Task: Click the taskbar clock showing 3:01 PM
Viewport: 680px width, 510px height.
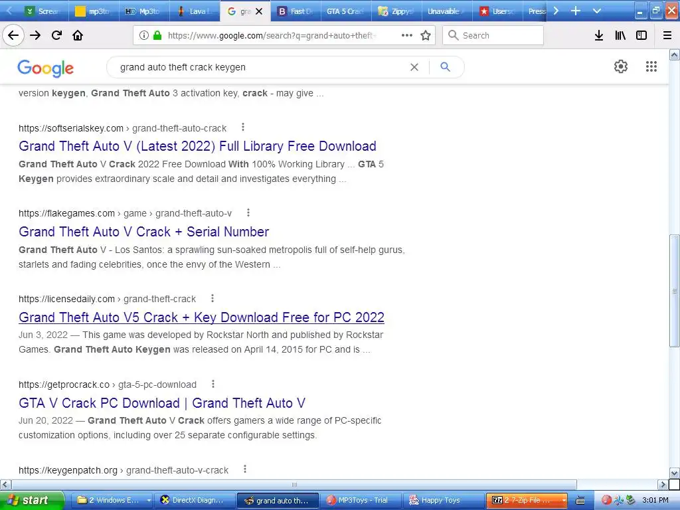Action: pos(655,500)
